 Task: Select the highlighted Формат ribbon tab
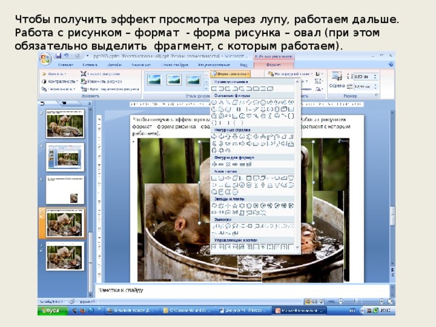pyautogui.click(x=273, y=65)
